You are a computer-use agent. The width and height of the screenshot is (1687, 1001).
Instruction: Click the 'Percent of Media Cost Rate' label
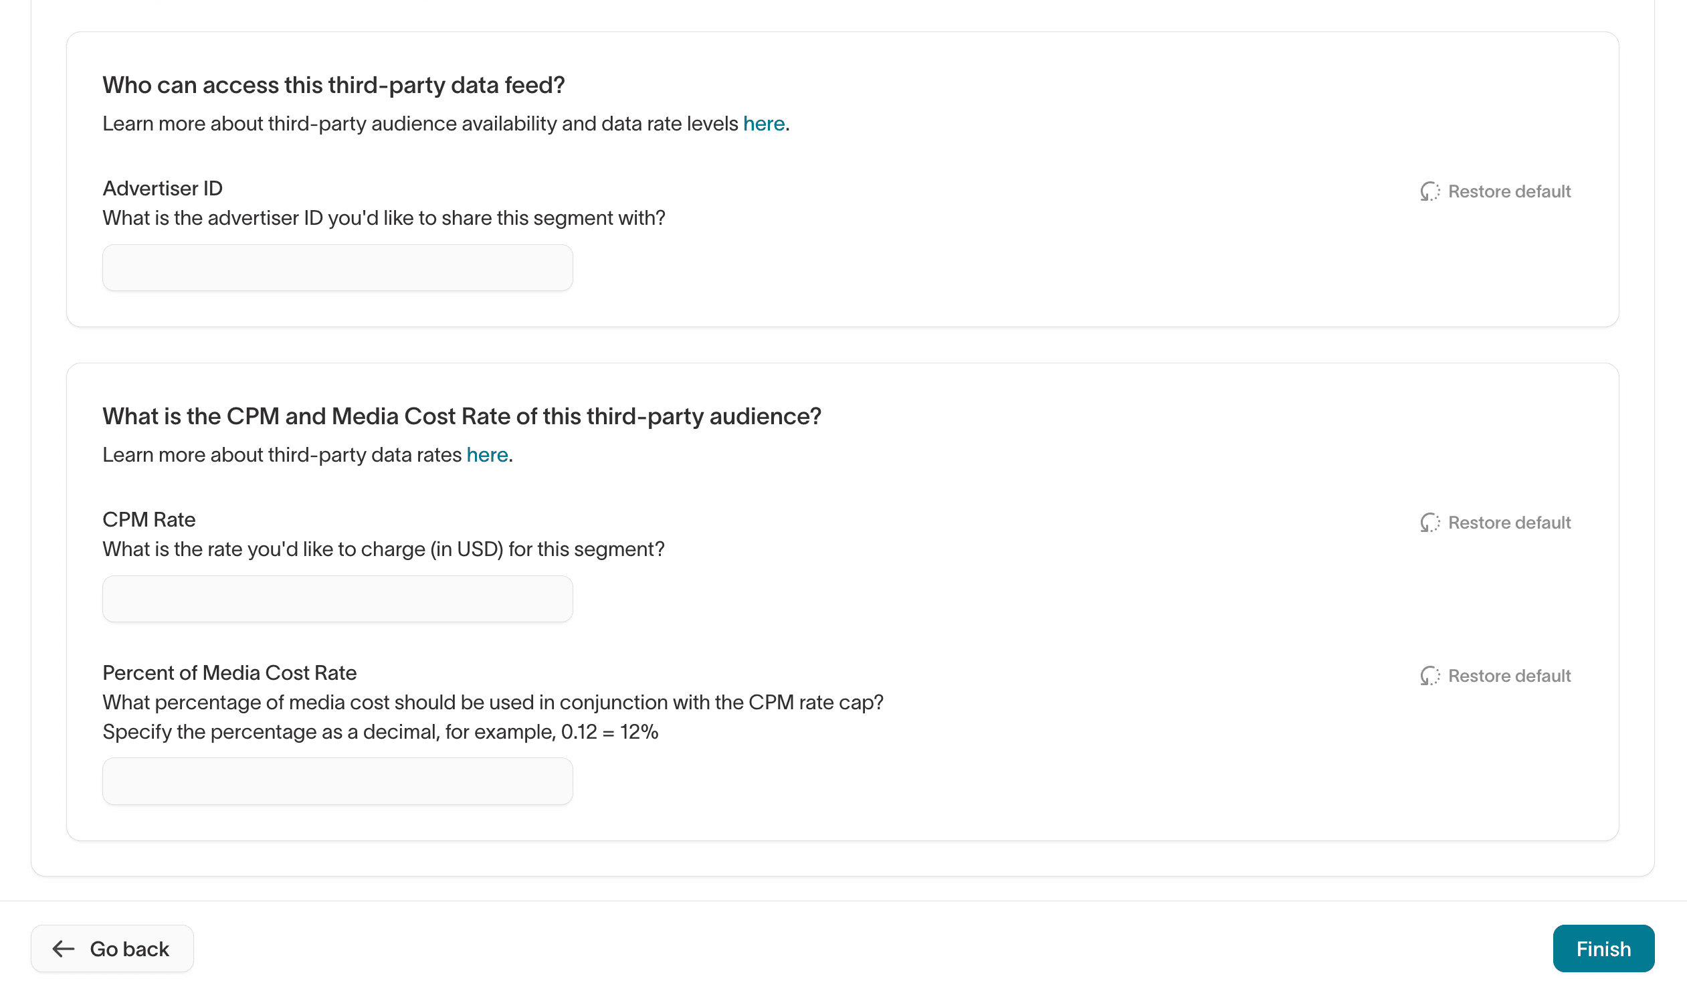pos(229,673)
